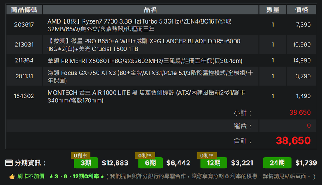Click the bank partnership note mentioning 結帳頁面
The height and width of the screenshot is (185, 322).
coord(211,176)
